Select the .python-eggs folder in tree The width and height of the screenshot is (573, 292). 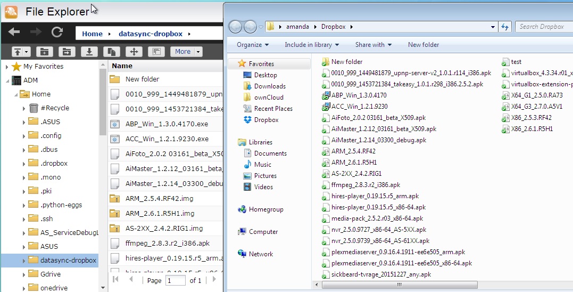point(61,205)
